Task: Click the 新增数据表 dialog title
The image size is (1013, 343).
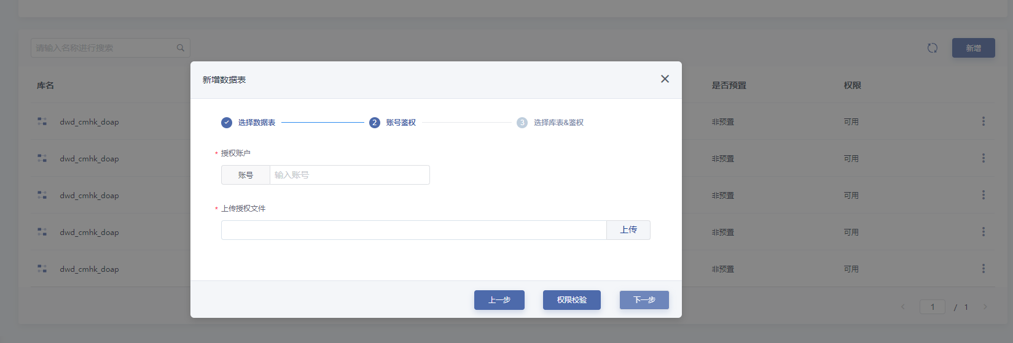Action: 224,80
